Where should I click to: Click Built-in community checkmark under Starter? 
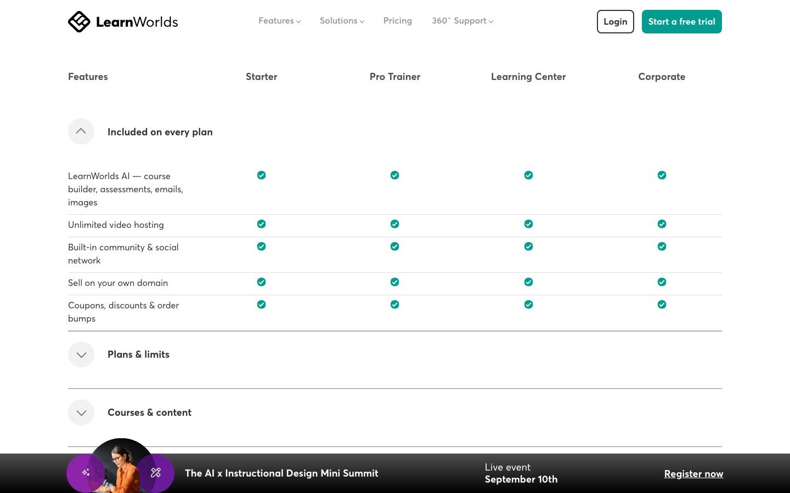click(x=262, y=246)
